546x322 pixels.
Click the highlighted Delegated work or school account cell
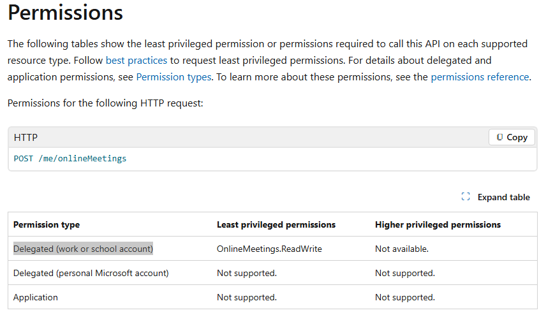click(83, 249)
